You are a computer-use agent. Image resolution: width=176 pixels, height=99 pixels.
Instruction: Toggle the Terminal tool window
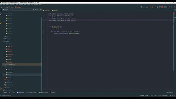53,93
